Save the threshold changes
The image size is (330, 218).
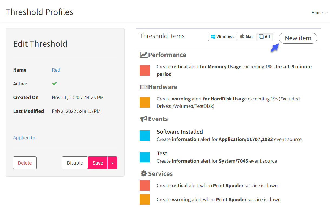point(98,163)
